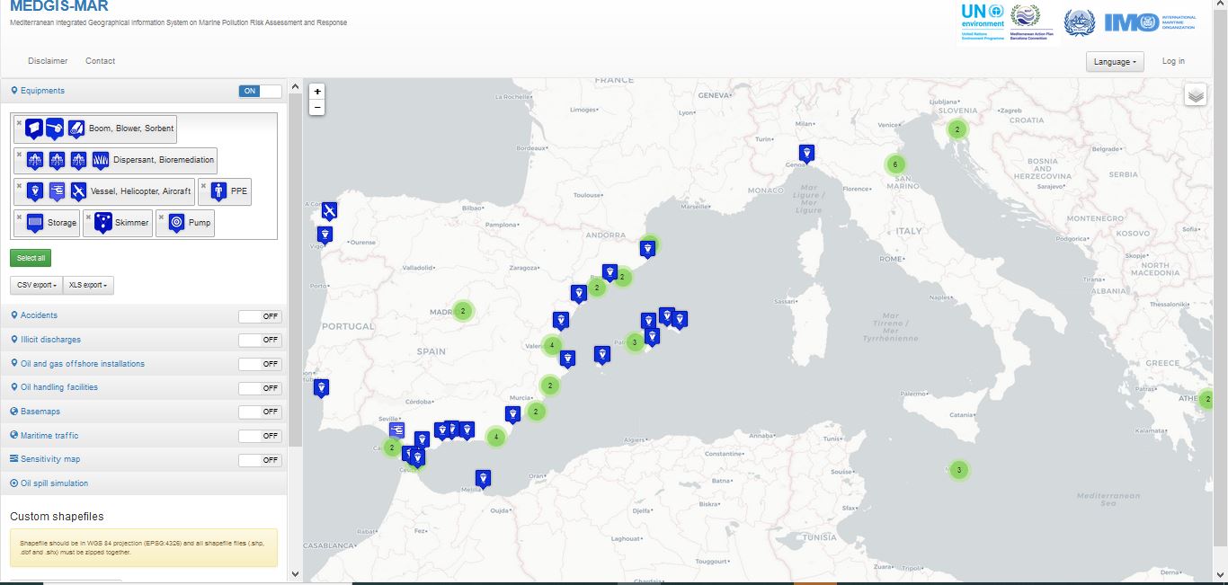
Task: Open the map layers switcher icon
Action: 1195,95
